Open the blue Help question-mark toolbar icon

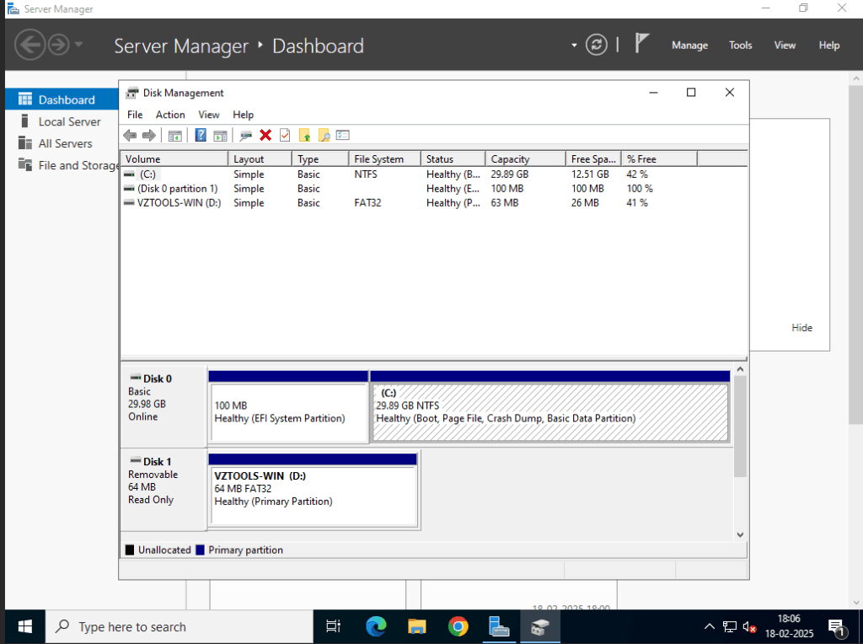(x=201, y=135)
